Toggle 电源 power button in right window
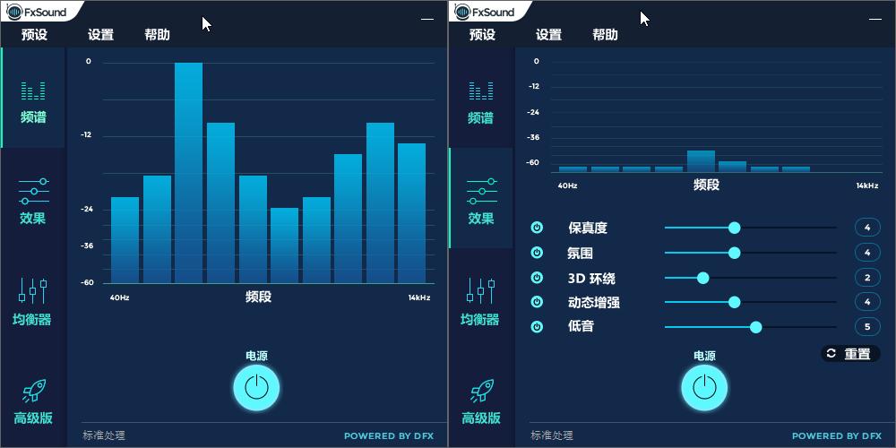The image size is (896, 448). tap(704, 387)
